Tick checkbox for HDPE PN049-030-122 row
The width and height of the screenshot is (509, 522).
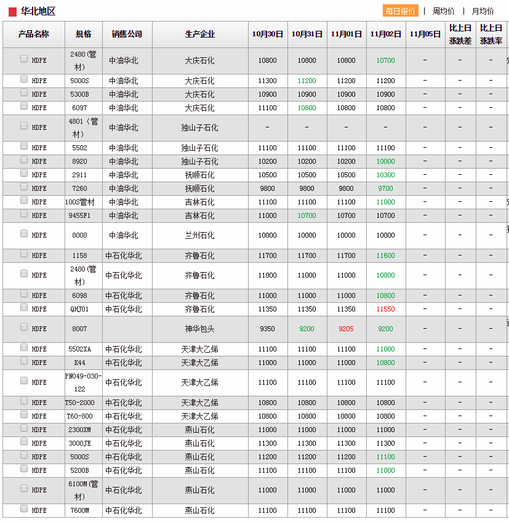24,380
